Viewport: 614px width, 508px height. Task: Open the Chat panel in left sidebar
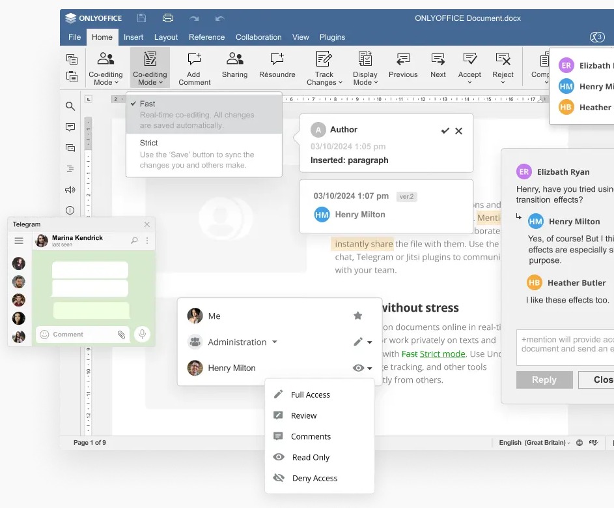[70, 148]
